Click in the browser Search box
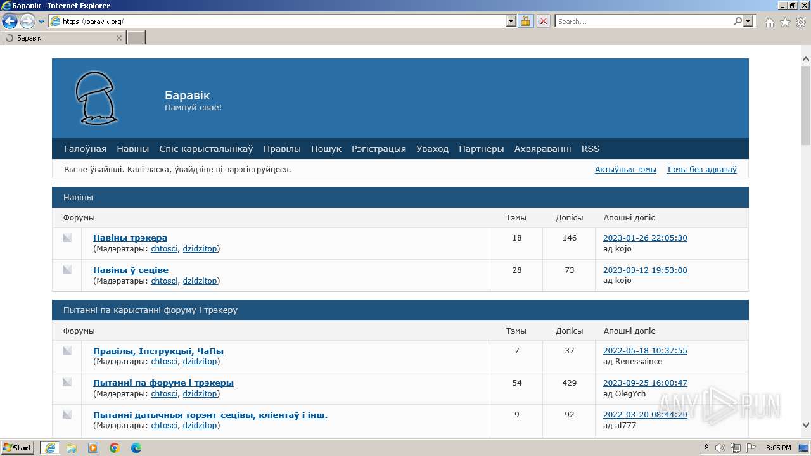The image size is (811, 456). coord(644,21)
